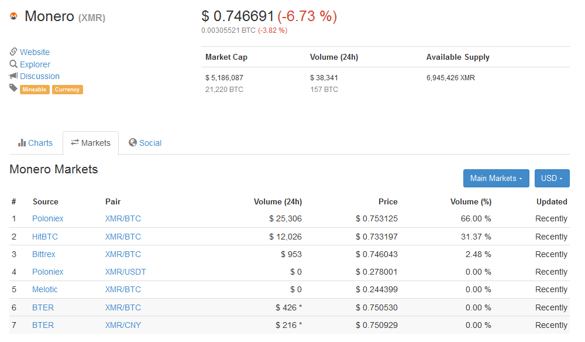
Task: Click the Monero Markets heading
Action: click(54, 169)
